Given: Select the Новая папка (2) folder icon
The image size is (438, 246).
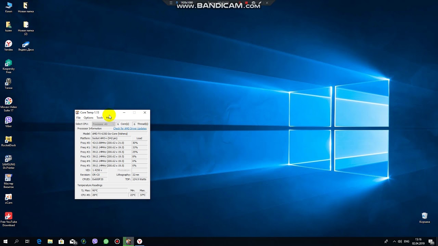Looking at the screenshot, I should point(26,28).
